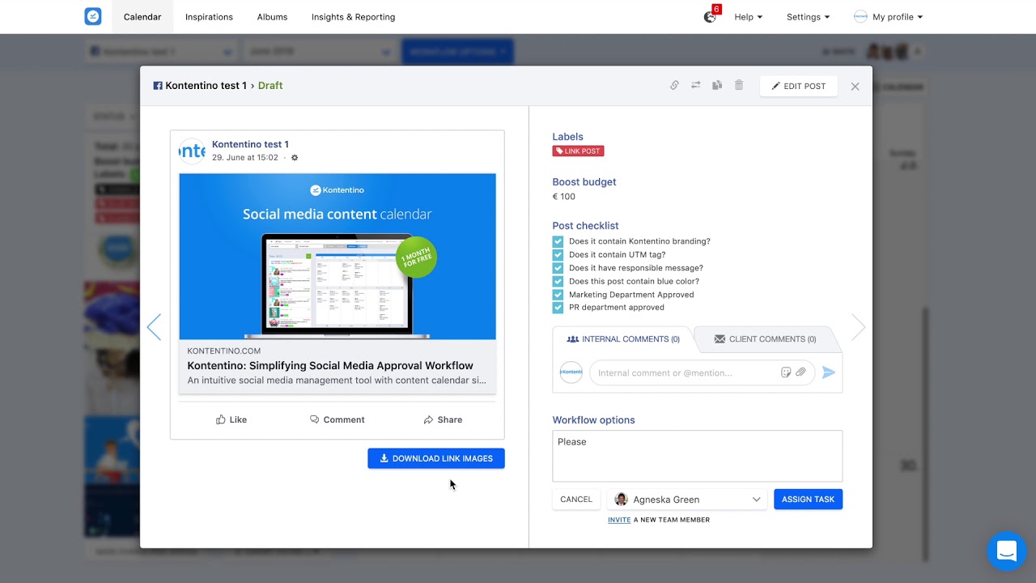Click the ASSIGN TASK button
1036x583 pixels.
pyautogui.click(x=808, y=500)
